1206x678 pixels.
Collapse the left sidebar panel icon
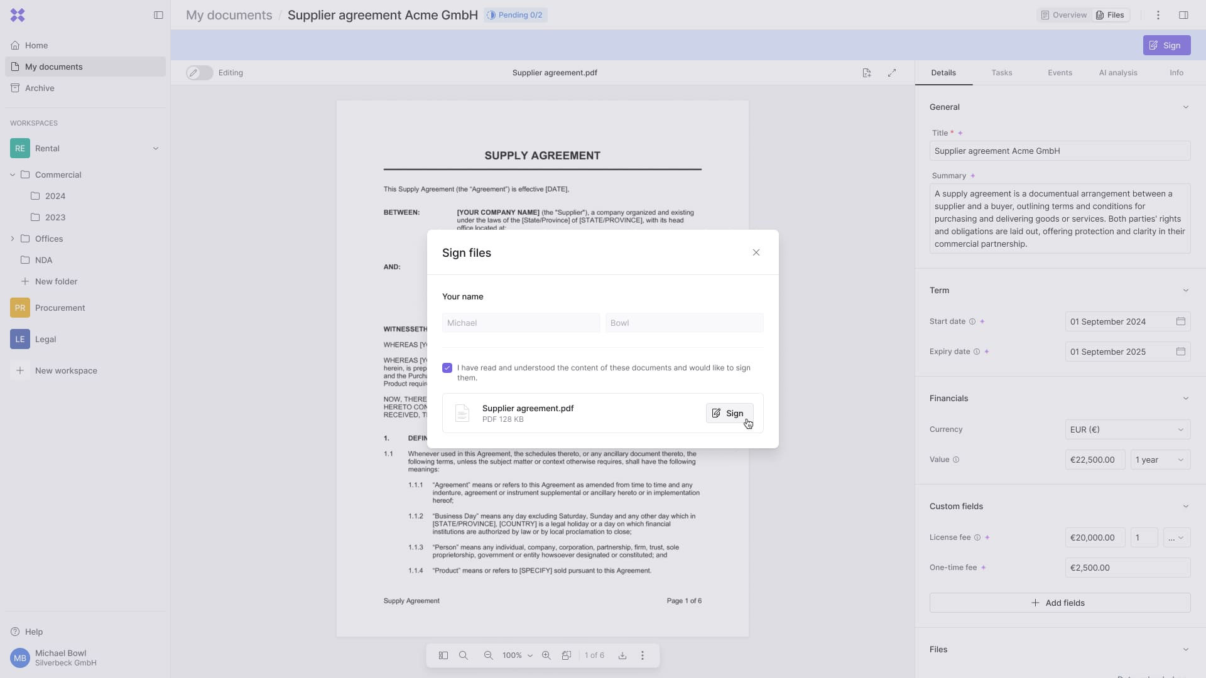(x=158, y=15)
